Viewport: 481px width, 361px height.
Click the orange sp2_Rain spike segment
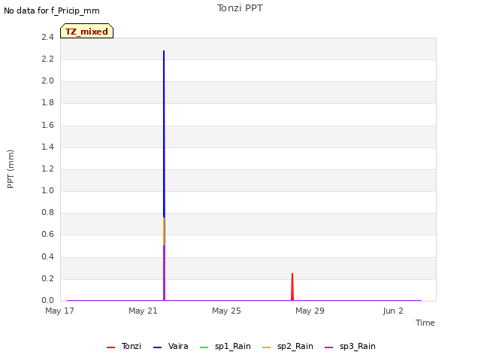pos(164,231)
